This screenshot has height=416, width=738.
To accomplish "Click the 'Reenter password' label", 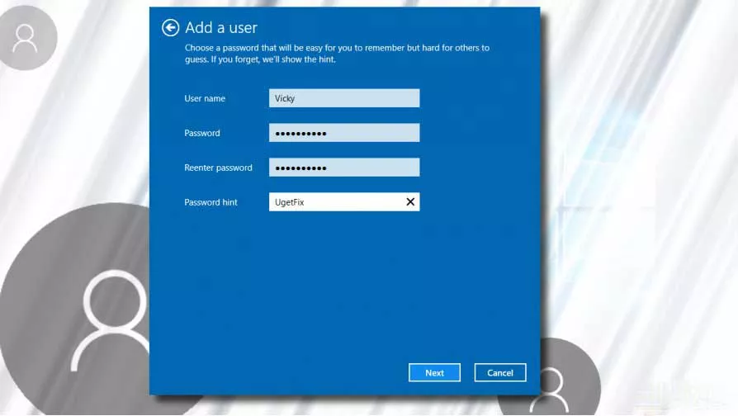I will pyautogui.click(x=218, y=168).
